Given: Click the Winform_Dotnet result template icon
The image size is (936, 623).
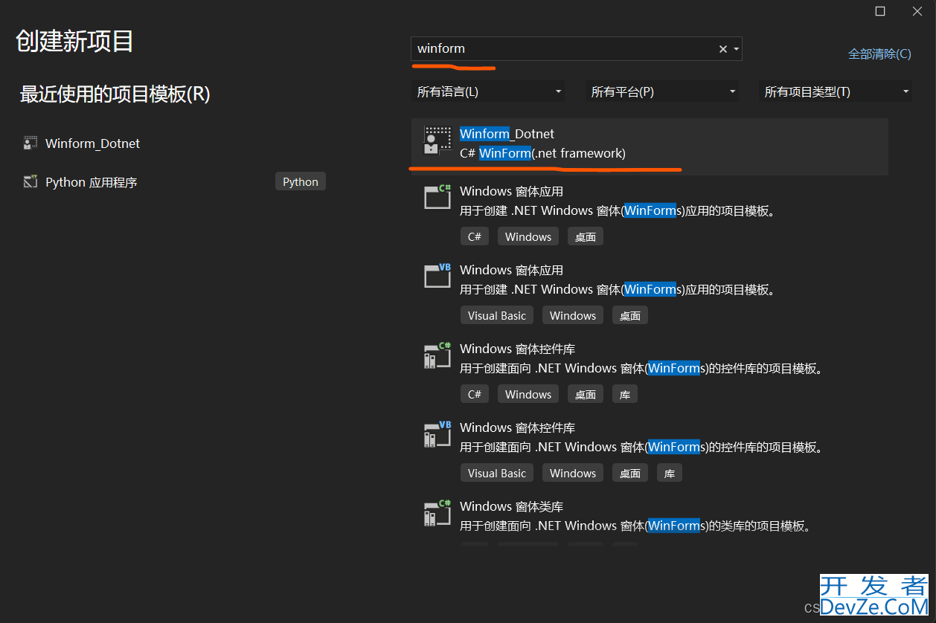Looking at the screenshot, I should coord(437,141).
